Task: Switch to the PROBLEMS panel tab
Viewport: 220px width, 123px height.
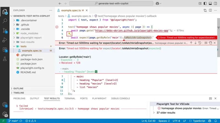Action: pyautogui.click(x=19, y=98)
